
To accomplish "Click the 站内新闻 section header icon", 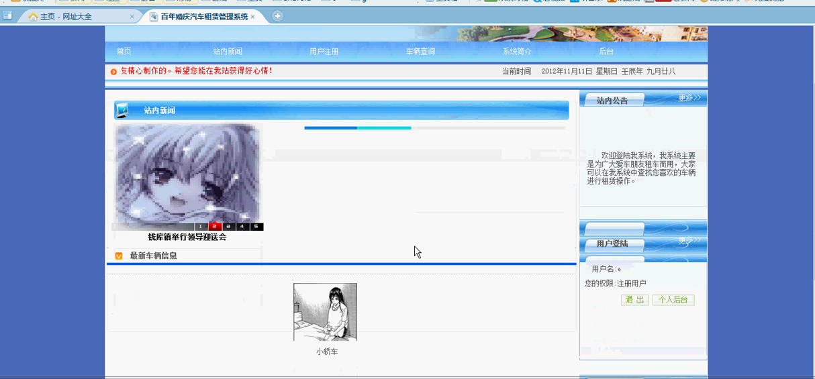I will click(122, 111).
